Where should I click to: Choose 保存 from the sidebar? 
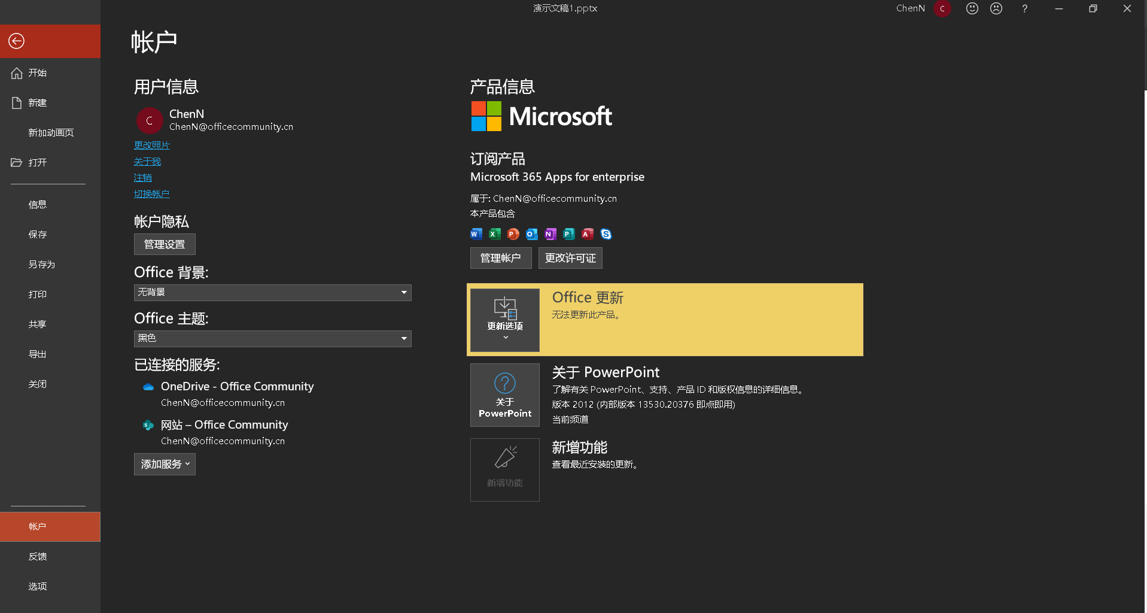pos(50,235)
